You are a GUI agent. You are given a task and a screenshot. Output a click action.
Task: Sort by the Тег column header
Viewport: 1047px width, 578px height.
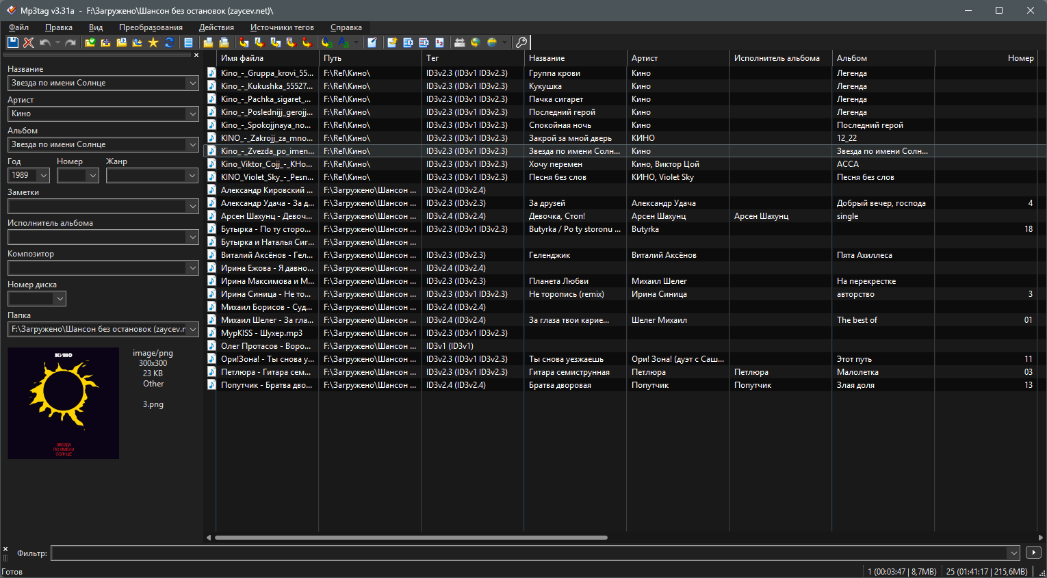point(473,58)
